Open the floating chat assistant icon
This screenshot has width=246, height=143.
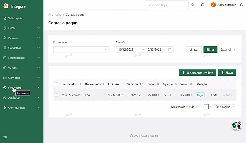pyautogui.click(x=237, y=125)
